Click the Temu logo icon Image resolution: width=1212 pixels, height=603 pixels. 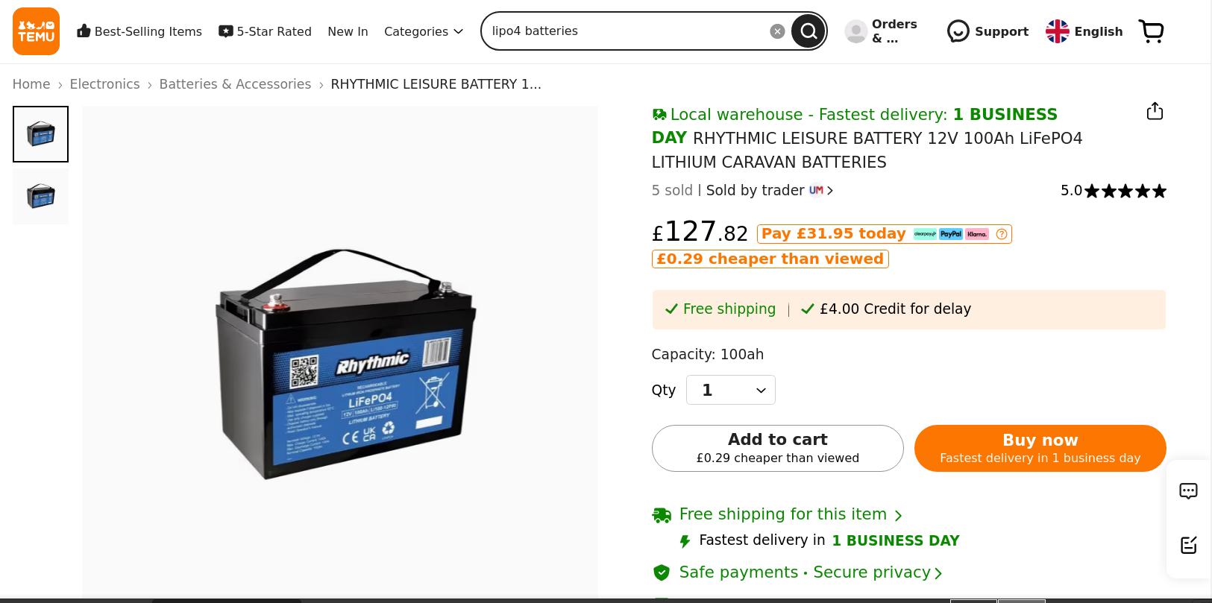click(36, 31)
